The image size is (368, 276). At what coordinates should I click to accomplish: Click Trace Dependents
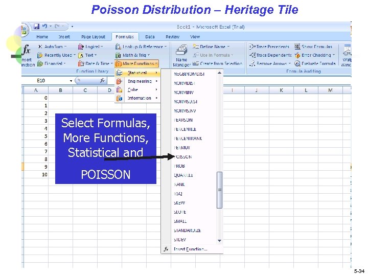click(270, 55)
